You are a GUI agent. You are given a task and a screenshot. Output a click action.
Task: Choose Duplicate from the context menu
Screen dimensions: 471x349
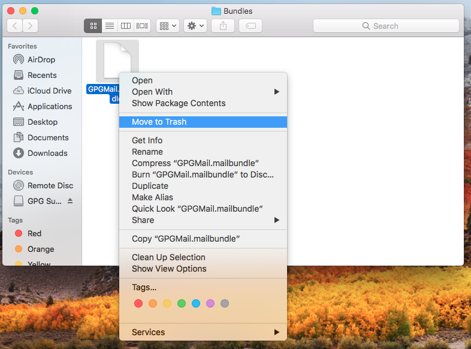coord(203,186)
